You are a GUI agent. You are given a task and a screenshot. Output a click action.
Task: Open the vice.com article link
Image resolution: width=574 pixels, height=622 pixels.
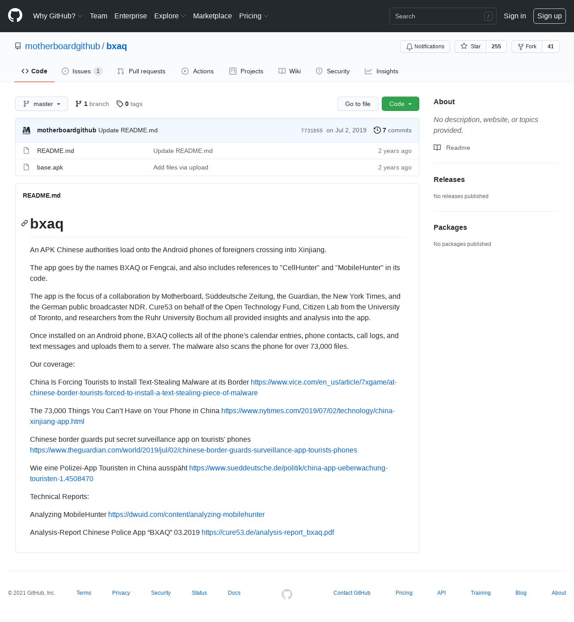[213, 387]
